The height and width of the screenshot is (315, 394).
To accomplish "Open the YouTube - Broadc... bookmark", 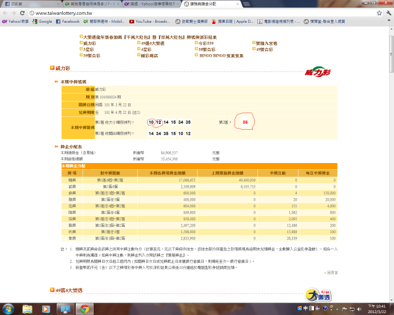I will tap(150, 22).
